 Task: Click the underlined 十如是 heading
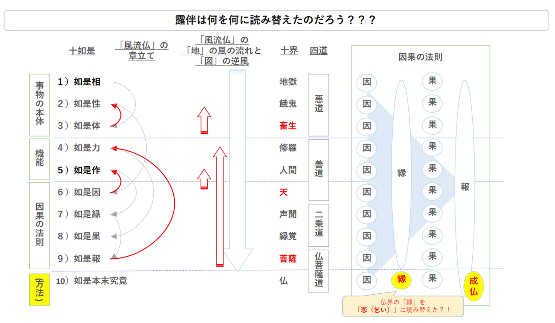tap(82, 51)
